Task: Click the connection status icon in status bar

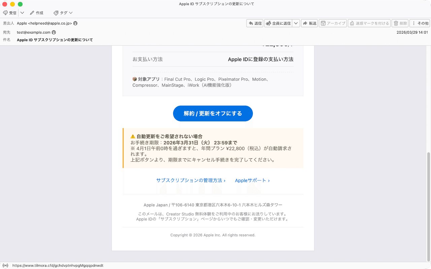Action: click(5, 265)
